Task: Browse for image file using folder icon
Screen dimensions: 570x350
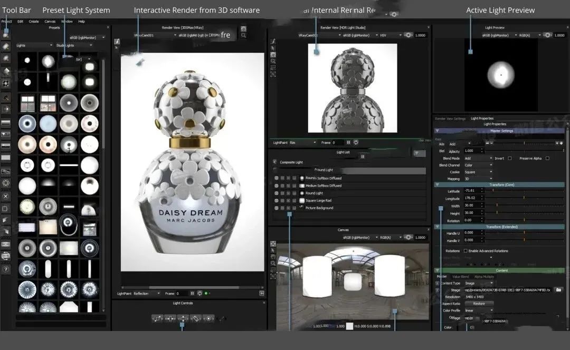Action: (x=558, y=290)
